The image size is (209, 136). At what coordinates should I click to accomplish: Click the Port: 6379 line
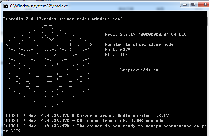[x=118, y=50]
